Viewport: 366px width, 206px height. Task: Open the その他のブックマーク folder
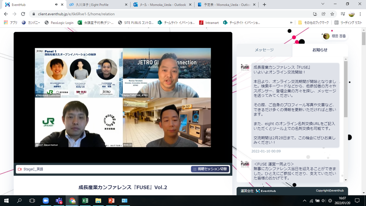(314, 23)
